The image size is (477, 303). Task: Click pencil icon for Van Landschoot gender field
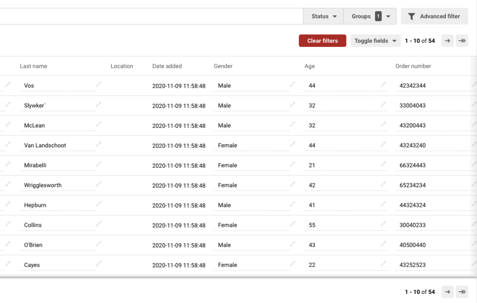coord(293,144)
